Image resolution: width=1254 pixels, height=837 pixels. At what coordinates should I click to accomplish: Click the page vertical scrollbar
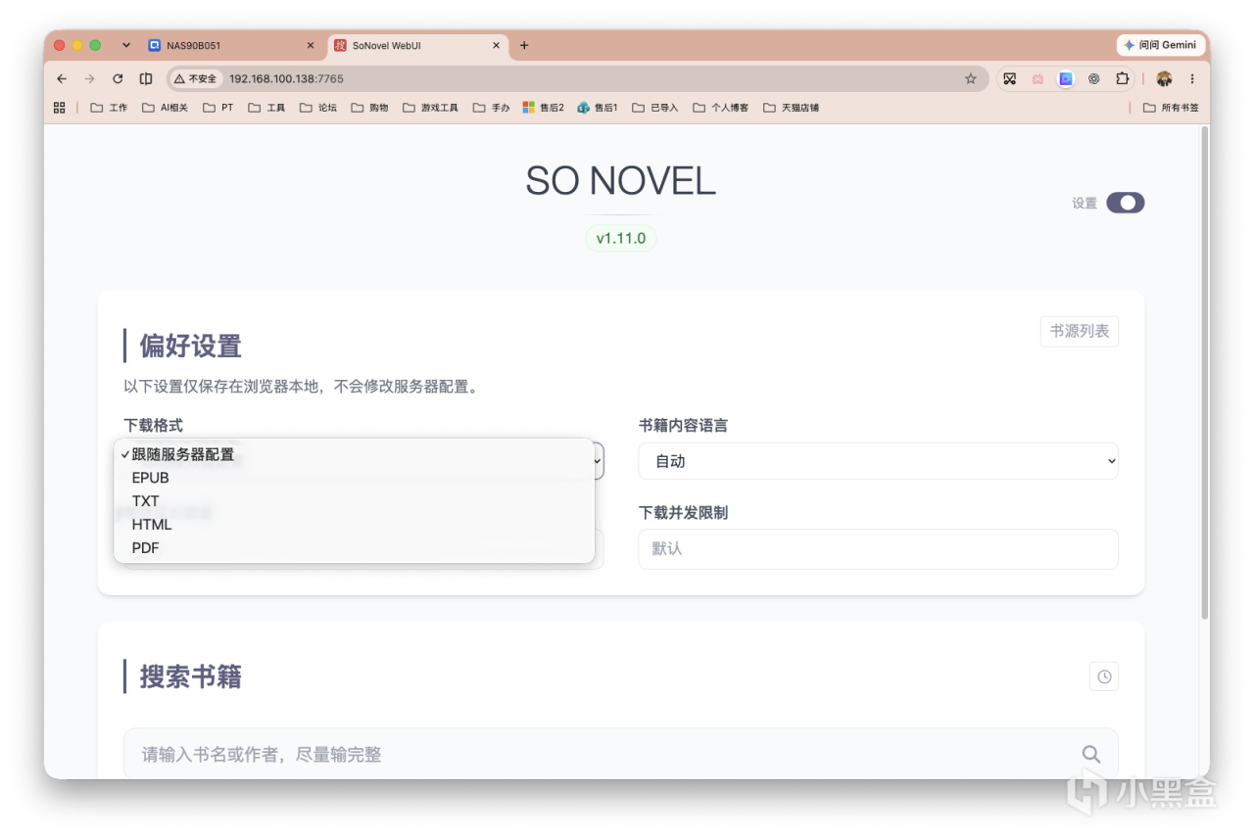pos(1204,372)
